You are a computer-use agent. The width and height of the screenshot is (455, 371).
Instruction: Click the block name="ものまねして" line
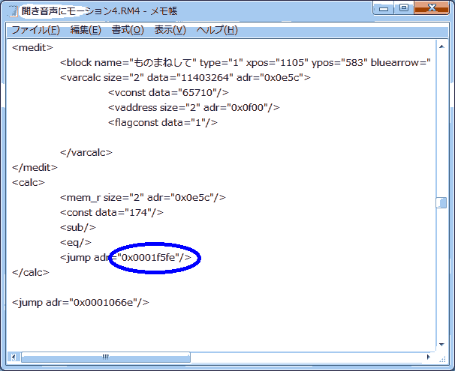click(246, 62)
